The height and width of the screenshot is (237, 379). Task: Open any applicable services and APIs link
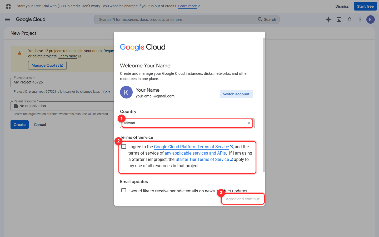tap(195, 153)
